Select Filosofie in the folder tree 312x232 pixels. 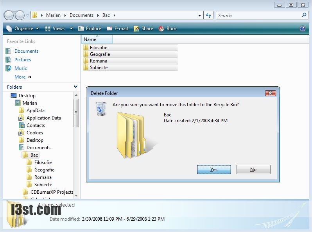tap(43, 162)
